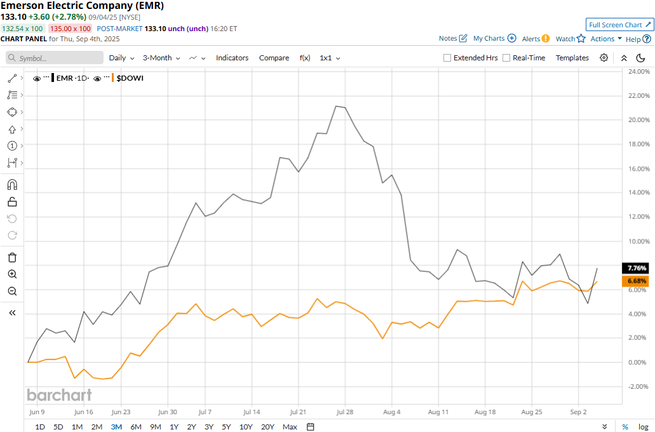Expand the trend line tool submenu arrow
The height and width of the screenshot is (432, 655).
point(22,78)
